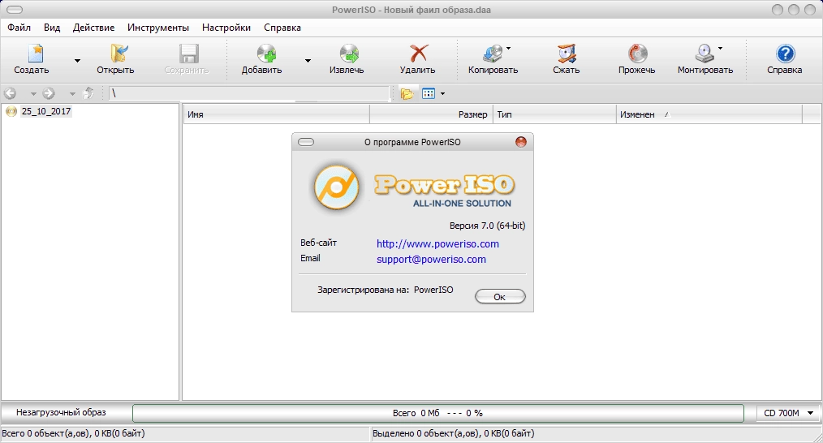This screenshot has height=443, width=823.
Task: Click the Открыть (Open) toolbar icon
Action: (119, 54)
